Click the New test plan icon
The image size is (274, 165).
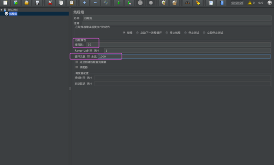(x=5, y=3)
